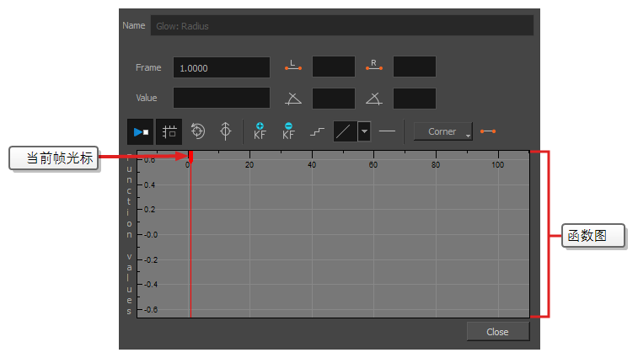Click the Value input field
638x358 pixels.
[x=222, y=98]
